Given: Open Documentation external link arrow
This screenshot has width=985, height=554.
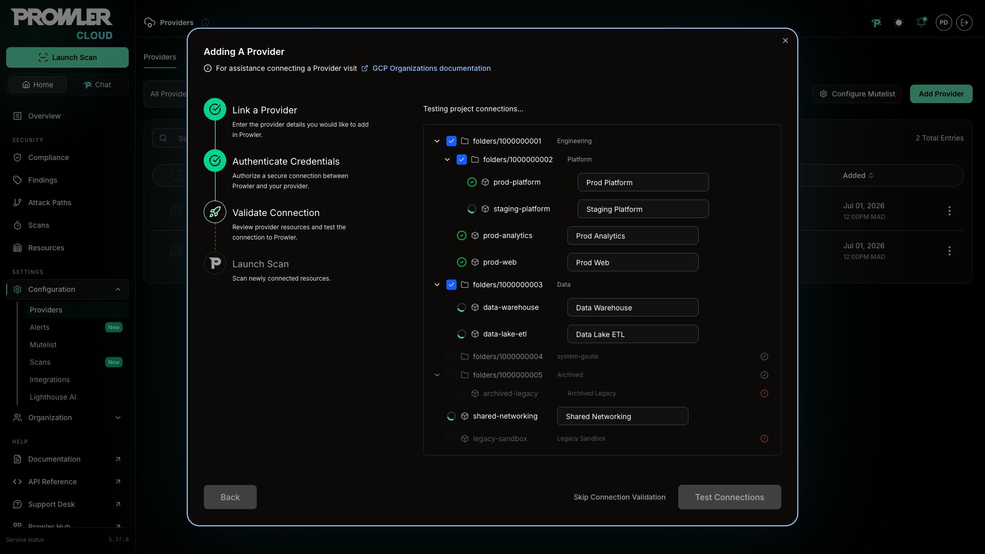Looking at the screenshot, I should point(118,459).
